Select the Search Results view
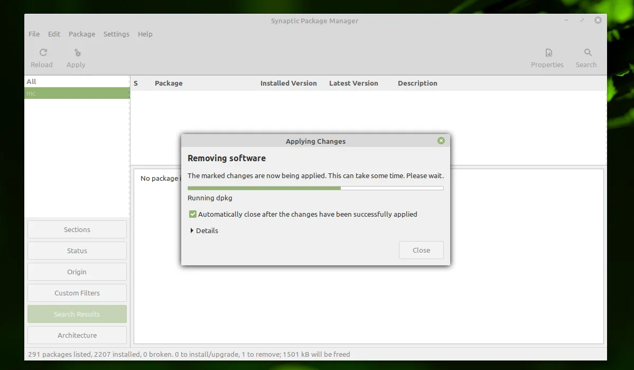Screen dimensions: 634x370 pos(77,314)
